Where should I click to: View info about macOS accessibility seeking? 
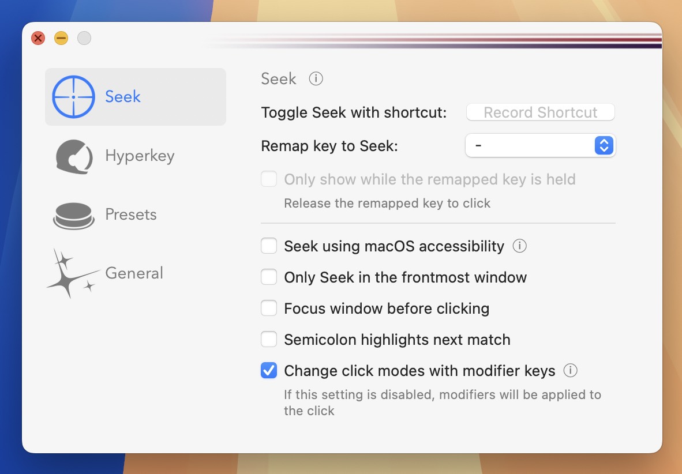pos(519,246)
